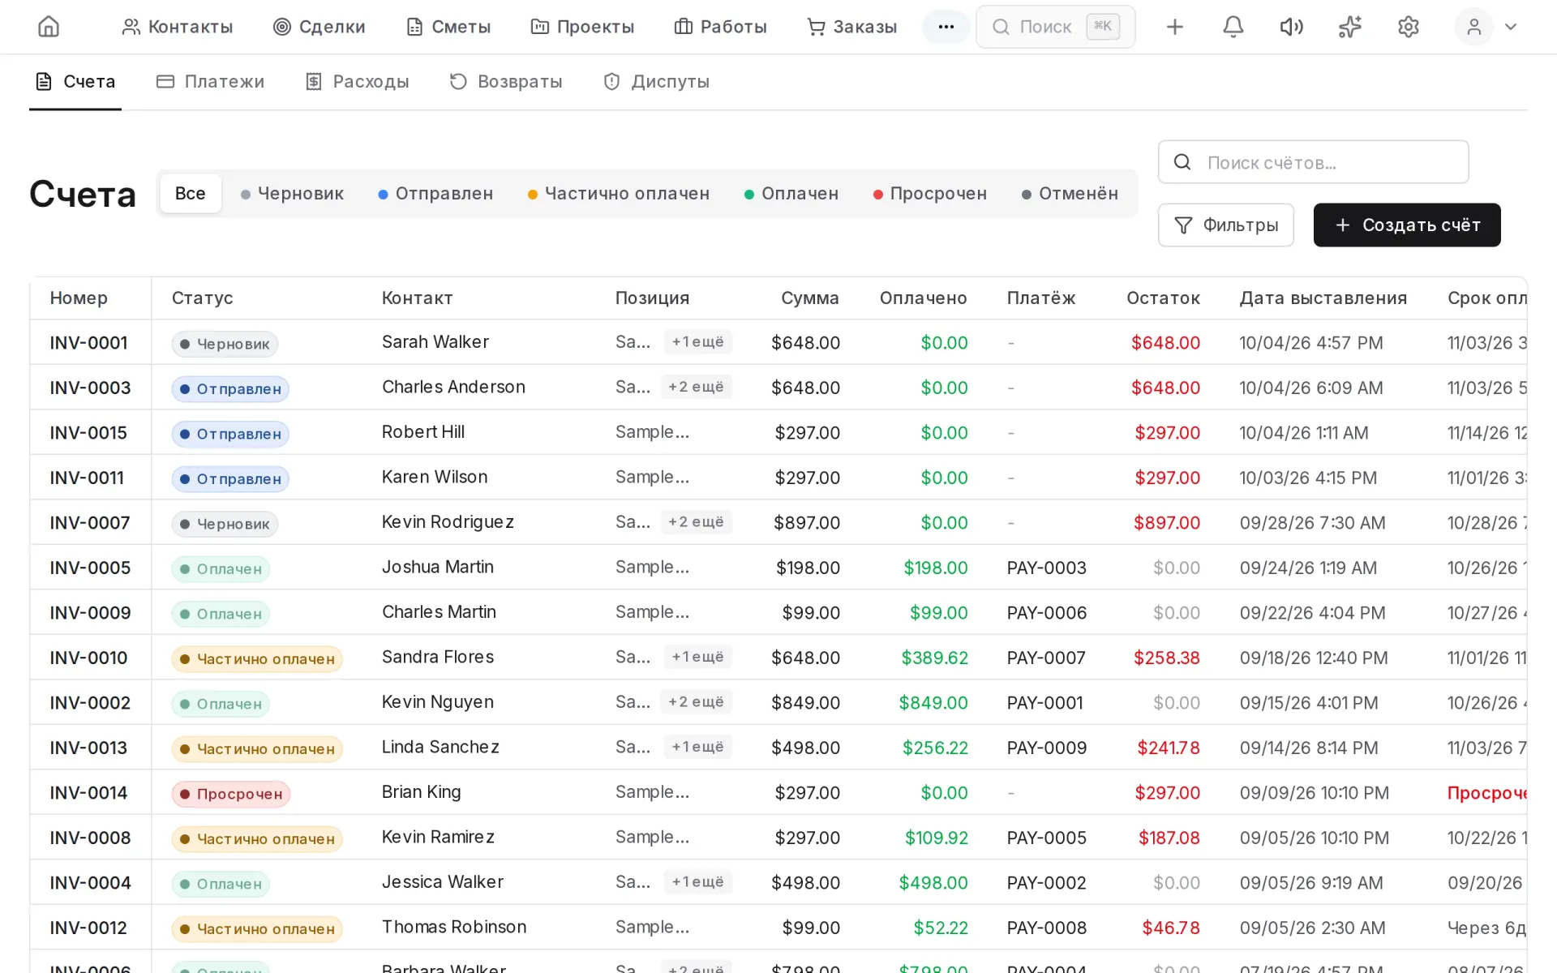Screen dimensions: 1557x973
Task: Select the Все status filter
Action: [x=191, y=194]
